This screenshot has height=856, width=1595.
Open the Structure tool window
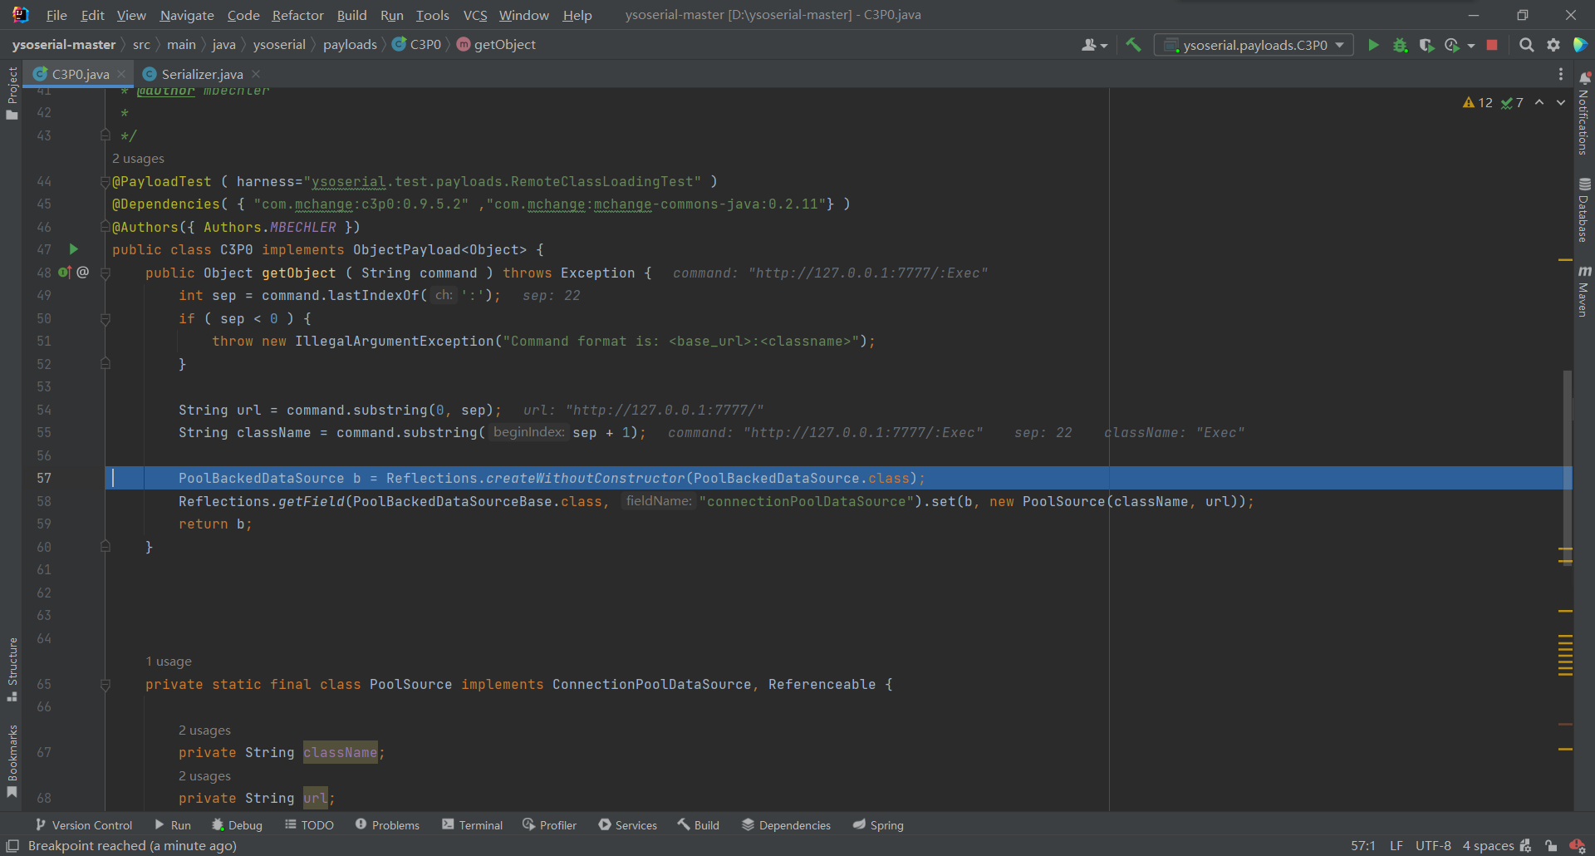click(12, 669)
